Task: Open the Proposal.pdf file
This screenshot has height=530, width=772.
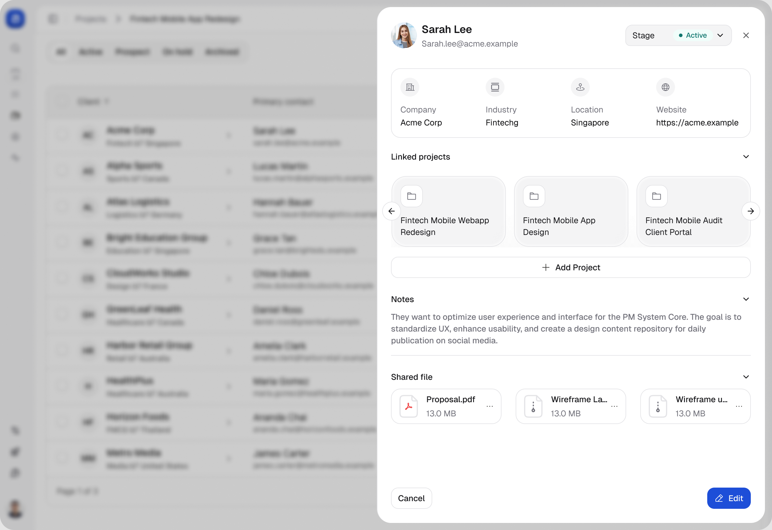Action: pyautogui.click(x=446, y=406)
